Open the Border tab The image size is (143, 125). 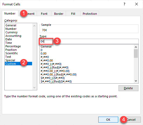(59, 14)
